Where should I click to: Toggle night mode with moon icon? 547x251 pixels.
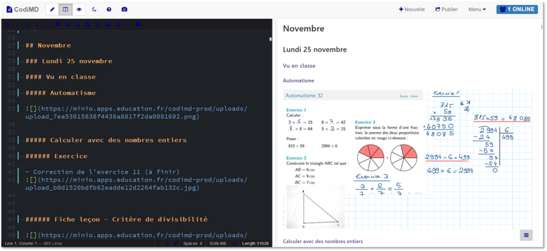(94, 10)
